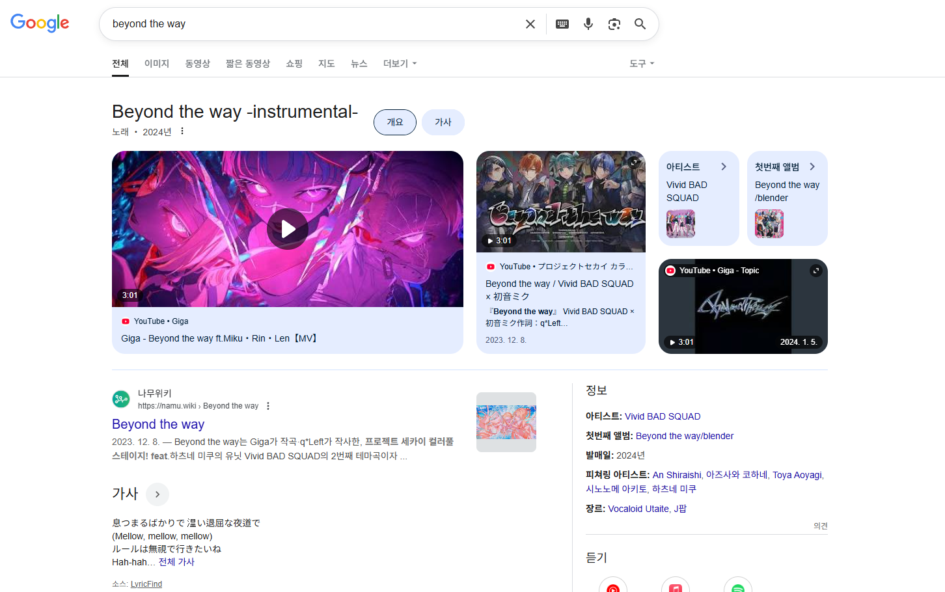Click the Google logo
Viewport: 945px width, 592px height.
click(x=40, y=23)
